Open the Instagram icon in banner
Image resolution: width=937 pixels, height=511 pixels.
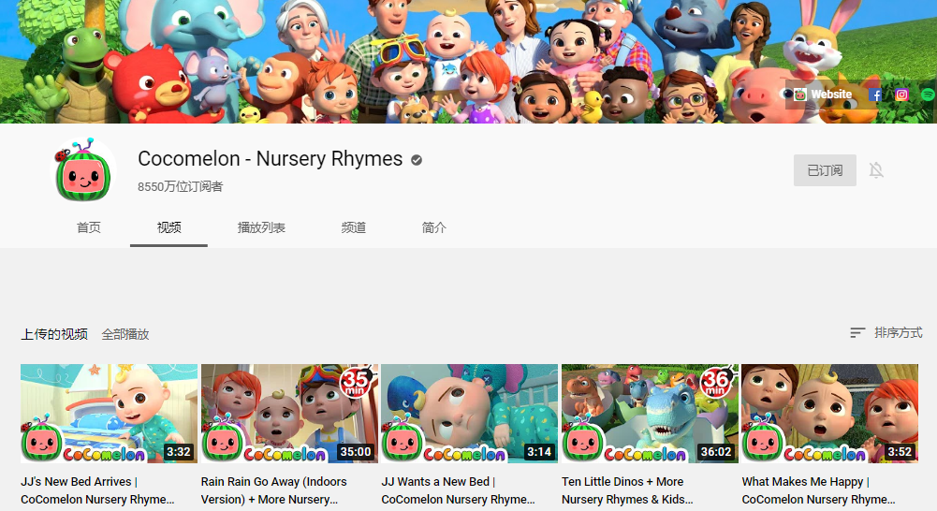(x=901, y=95)
